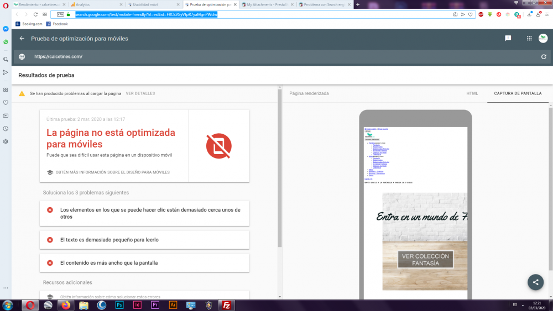The width and height of the screenshot is (553, 311).
Task: Open Adobe Illustrator from the taskbar
Action: pyautogui.click(x=173, y=305)
